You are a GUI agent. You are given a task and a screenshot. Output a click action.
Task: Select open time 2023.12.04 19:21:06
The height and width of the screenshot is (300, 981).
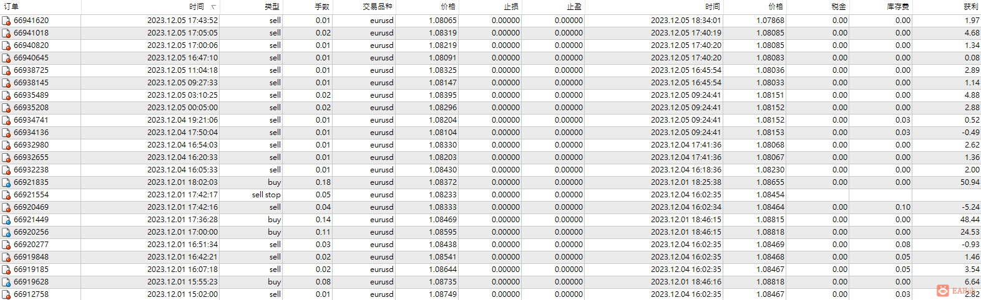[182, 120]
